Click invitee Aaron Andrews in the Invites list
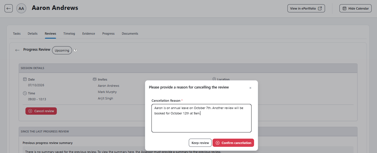Screen dimensions: 377x153 [109, 86]
